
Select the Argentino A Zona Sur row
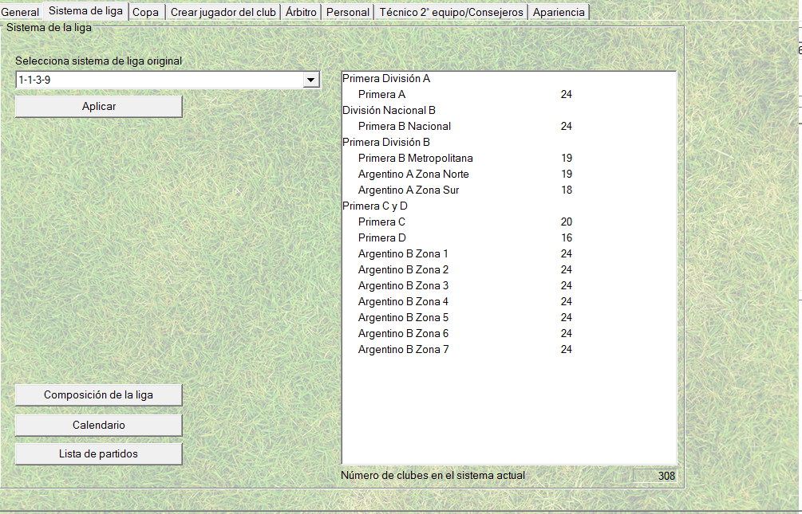509,190
